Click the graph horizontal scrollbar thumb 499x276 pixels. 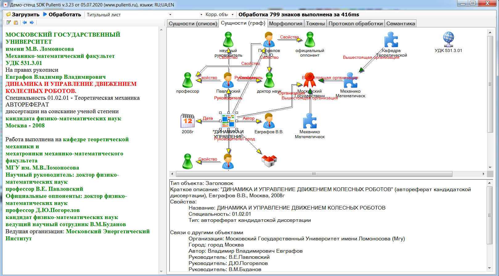click(x=314, y=174)
